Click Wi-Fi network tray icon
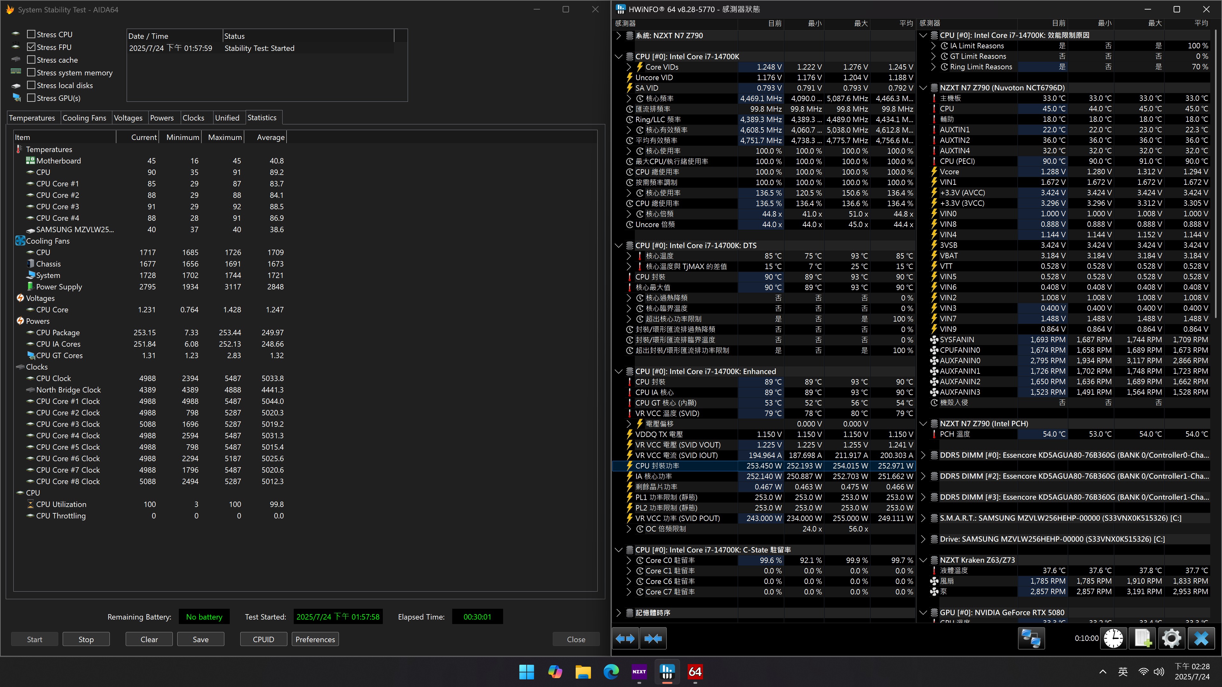The height and width of the screenshot is (687, 1222). point(1143,671)
